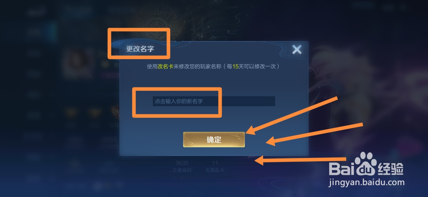Close the 更改名字 dialog with the X
Screen dimensions: 428x197
[297, 49]
